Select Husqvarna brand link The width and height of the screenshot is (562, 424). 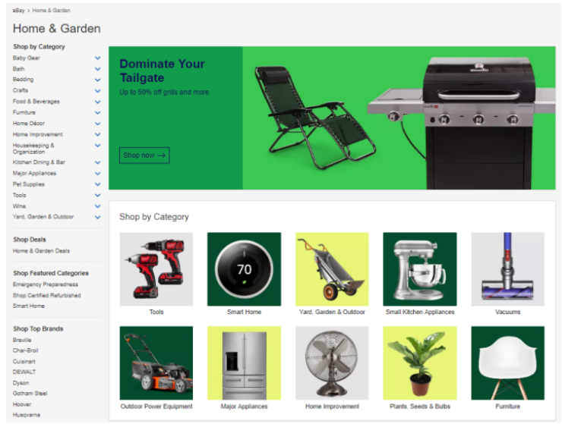27,415
